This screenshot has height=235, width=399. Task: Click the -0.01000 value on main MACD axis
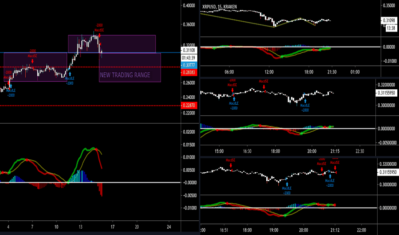coord(190,208)
